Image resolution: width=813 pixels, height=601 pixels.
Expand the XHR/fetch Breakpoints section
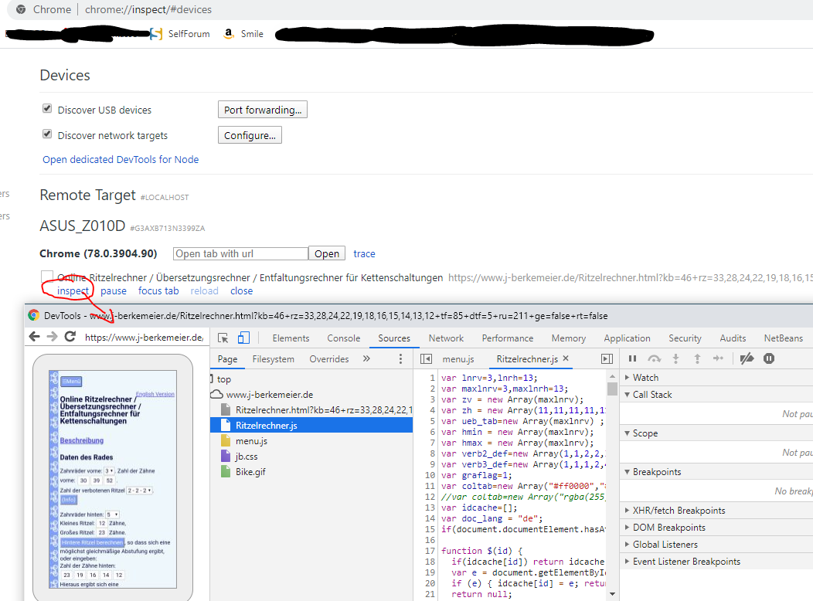point(627,511)
